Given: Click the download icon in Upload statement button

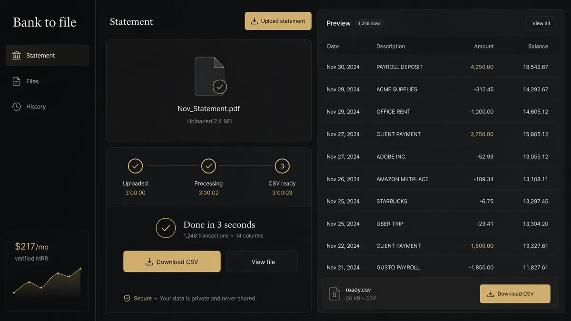Looking at the screenshot, I should pyautogui.click(x=254, y=21).
